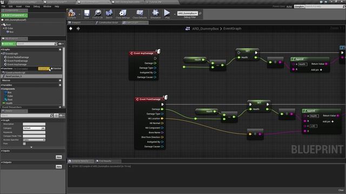Click the Find in CB icon
The image size is (346, 194).
coord(97,14)
